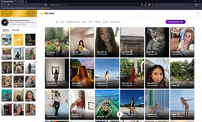Viewport: 202px width, 122px height.
Task: Open the Lyn Liza, 27 like card
Action: point(132,42)
